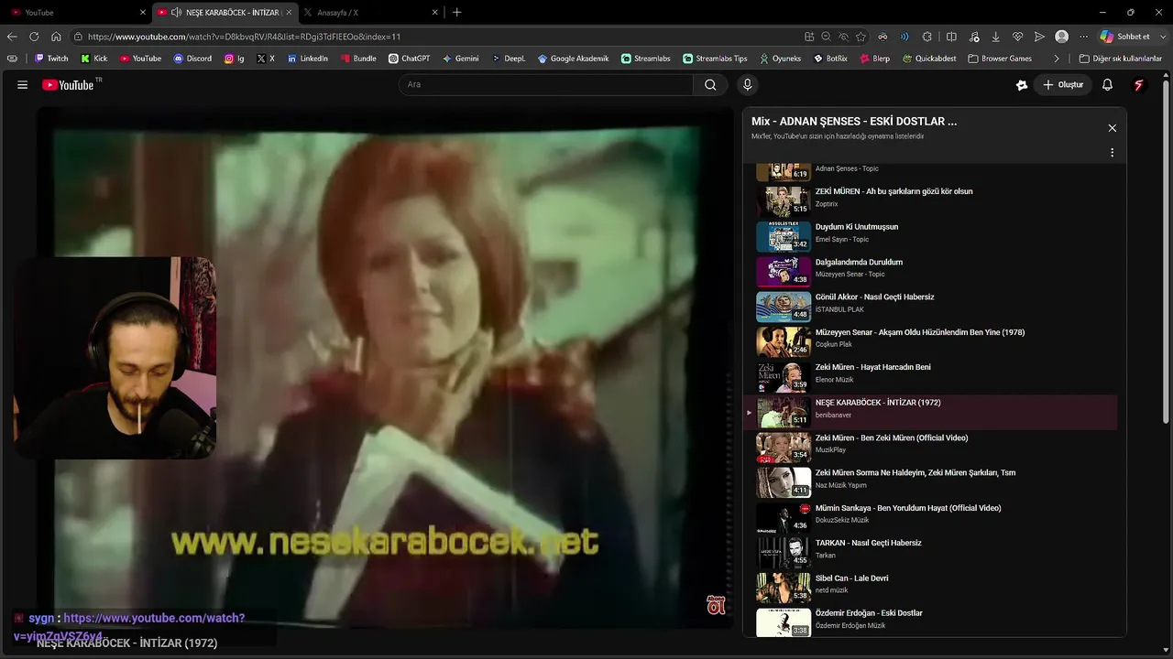
Task: Start voice search with the microphone
Action: (747, 85)
